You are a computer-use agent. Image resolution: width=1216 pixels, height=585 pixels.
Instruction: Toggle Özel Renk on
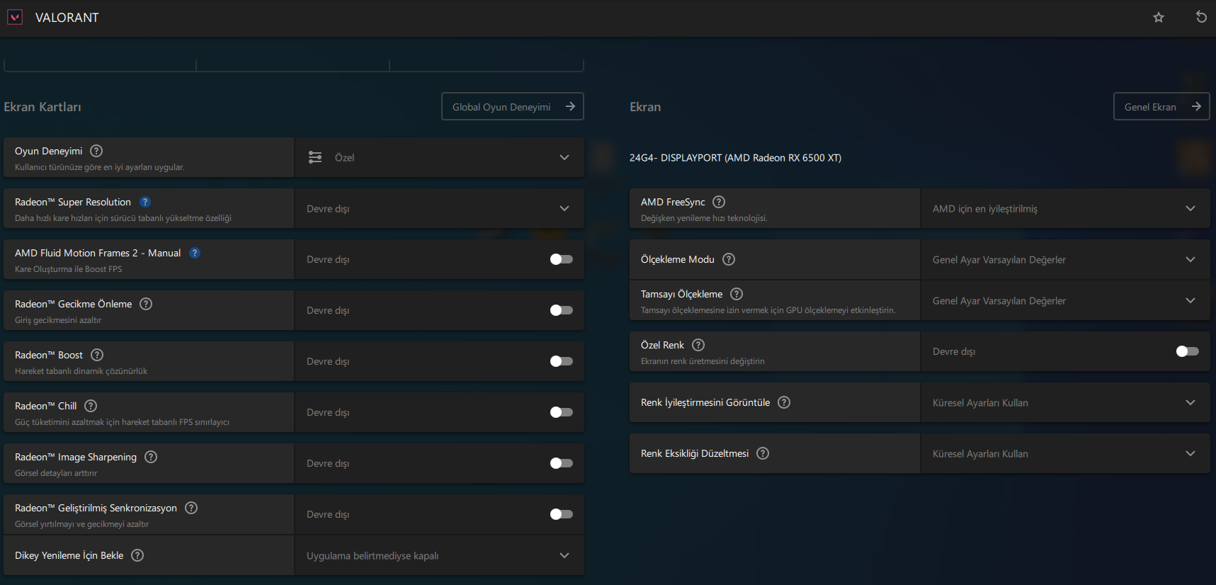tap(1187, 351)
